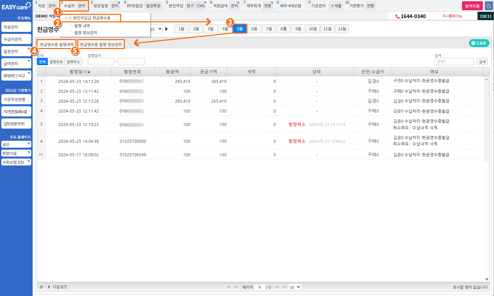494x296 pixels.
Task: Click the 도움말 help button
Action: pyautogui.click(x=479, y=43)
